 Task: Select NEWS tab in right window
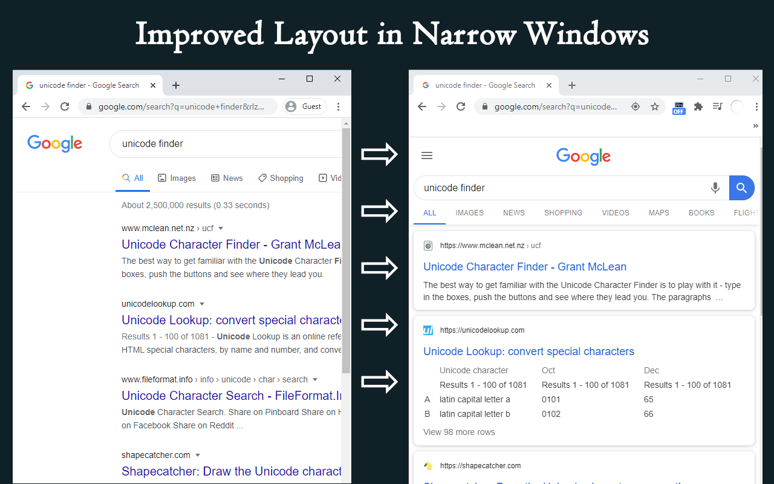(x=514, y=213)
